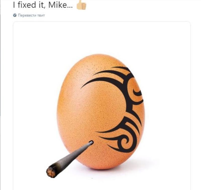Click the word 'fixed' in the tweet
Viewport: 201px width, 190px height.
27,5
